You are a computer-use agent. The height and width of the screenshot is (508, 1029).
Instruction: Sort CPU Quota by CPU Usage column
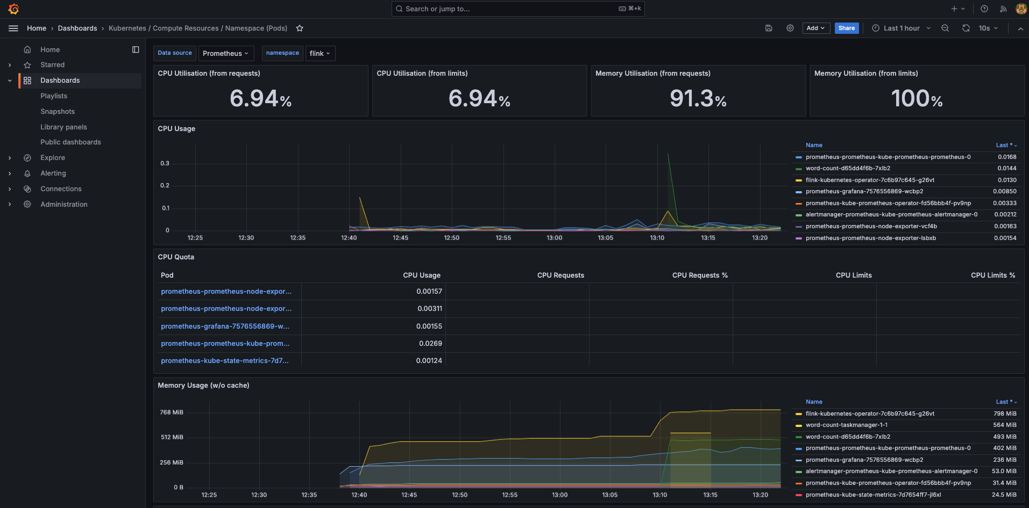(x=422, y=275)
